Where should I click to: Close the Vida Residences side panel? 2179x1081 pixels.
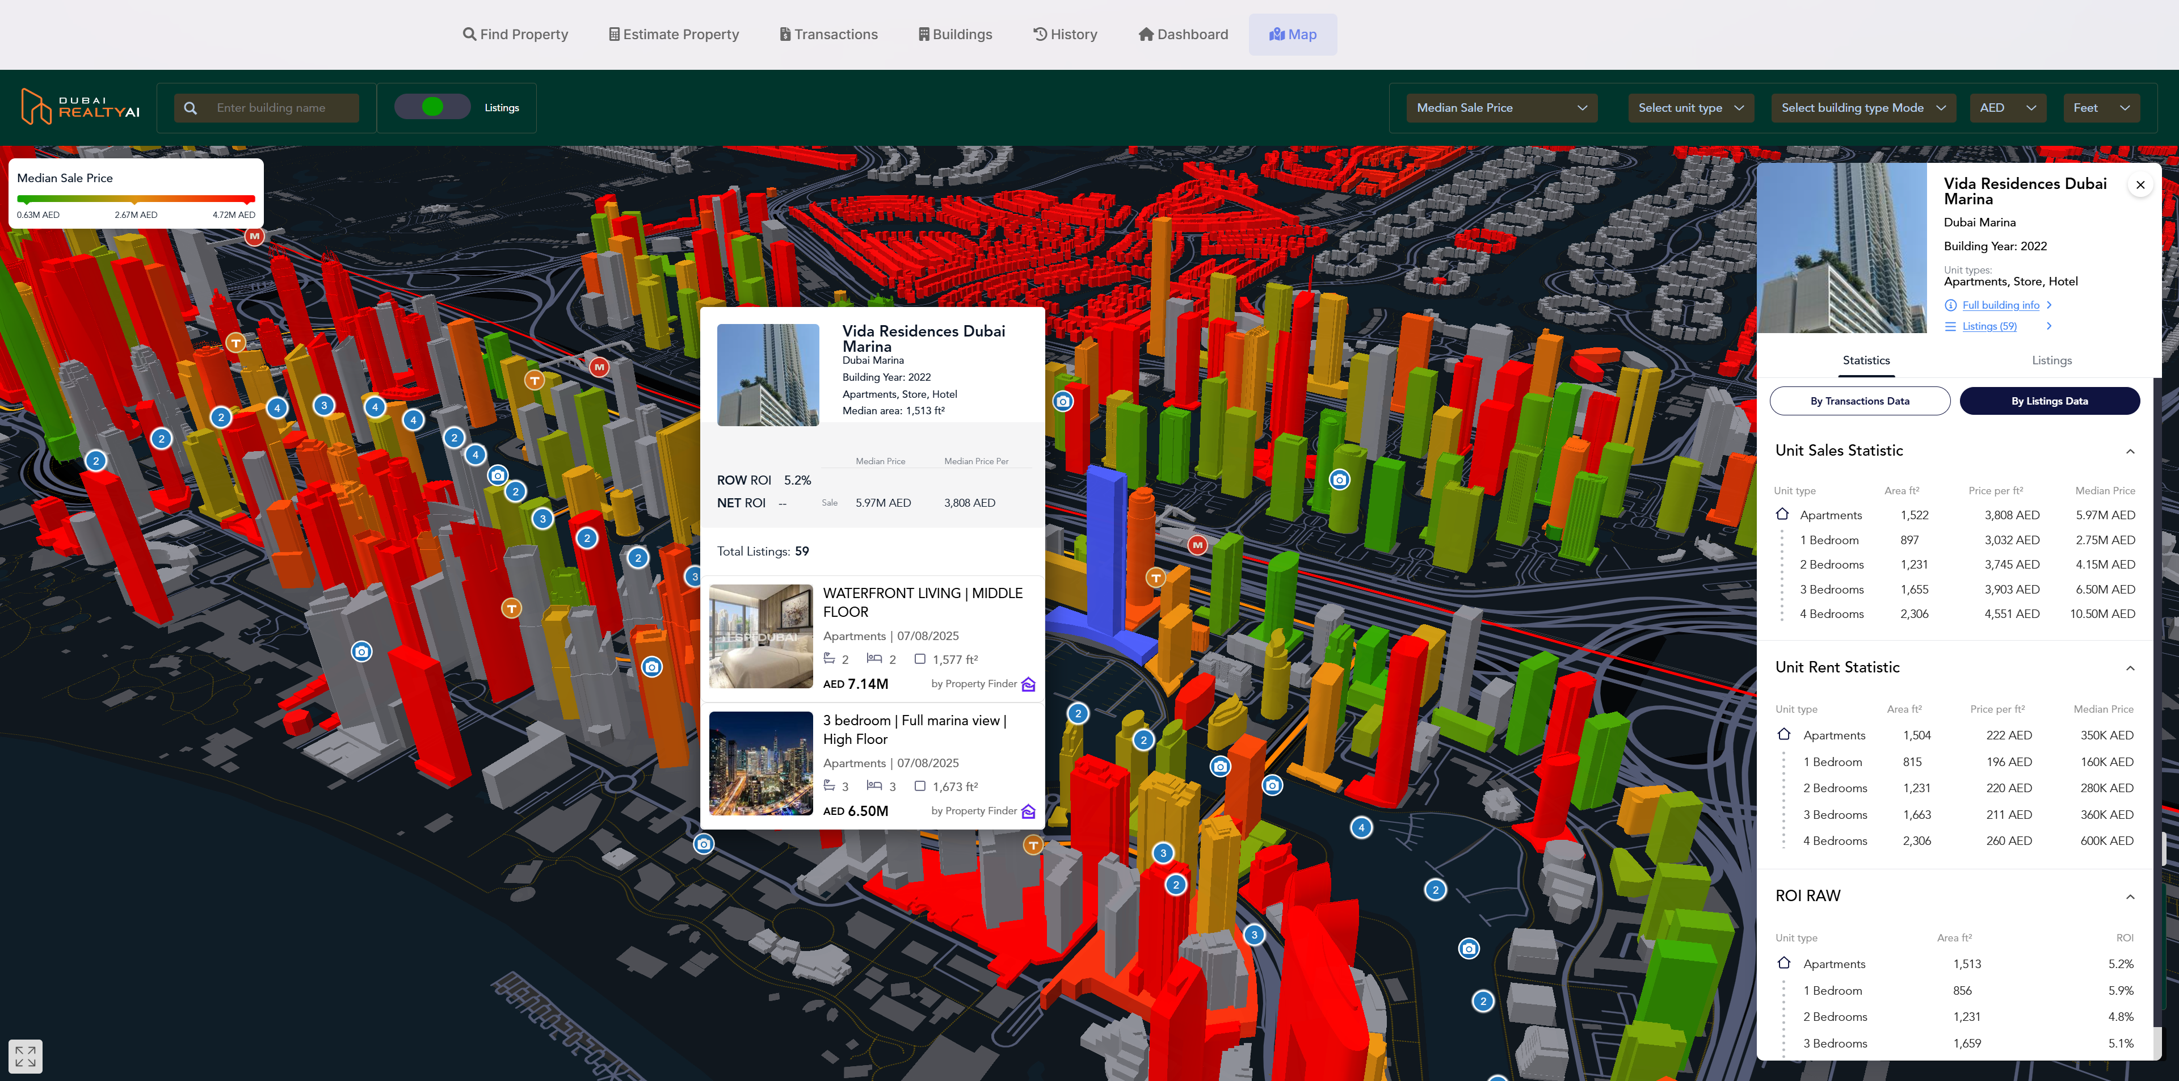2140,185
